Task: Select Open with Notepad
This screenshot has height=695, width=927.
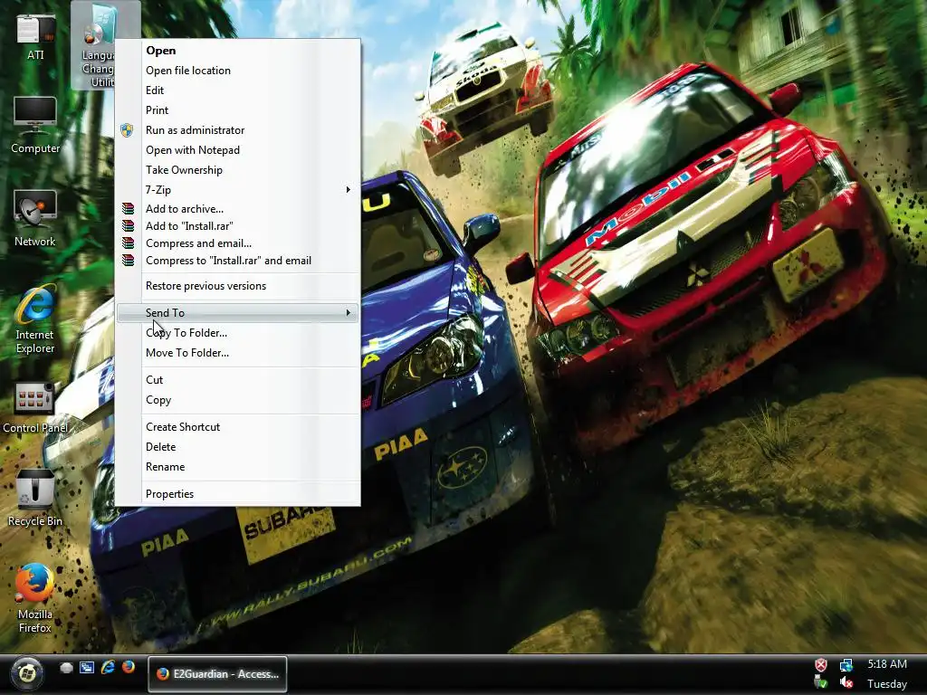Action: point(238,150)
